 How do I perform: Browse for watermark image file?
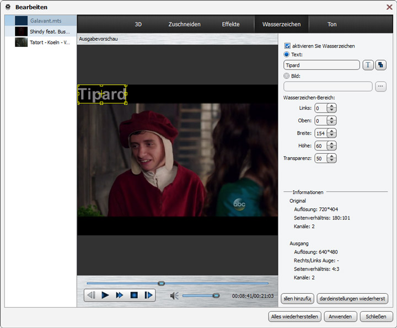click(380, 87)
